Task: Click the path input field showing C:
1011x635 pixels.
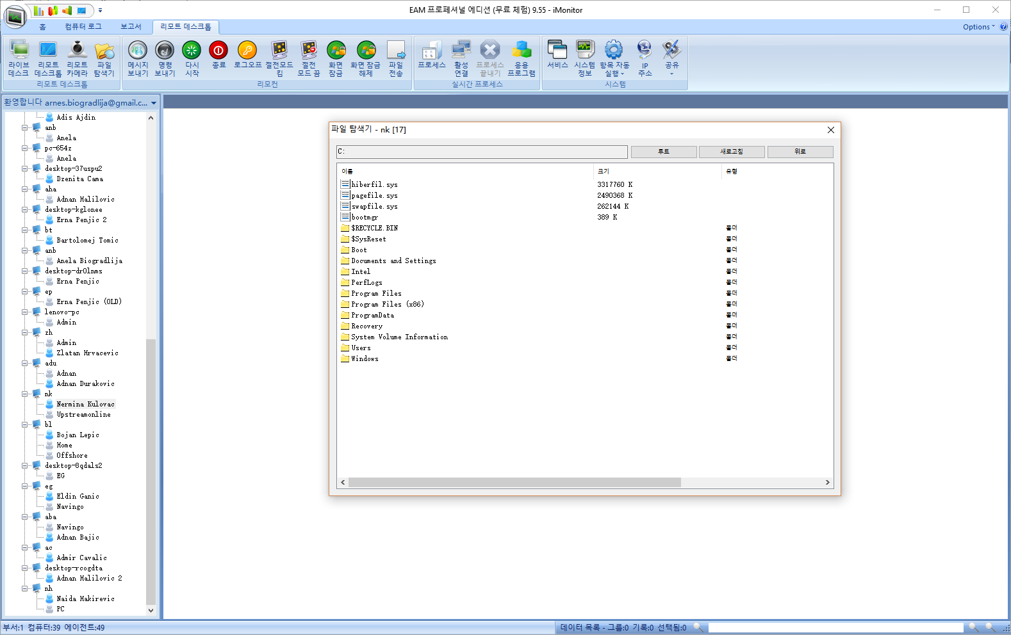Action: tap(482, 152)
